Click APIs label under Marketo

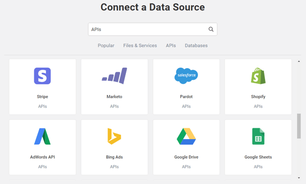115,107
